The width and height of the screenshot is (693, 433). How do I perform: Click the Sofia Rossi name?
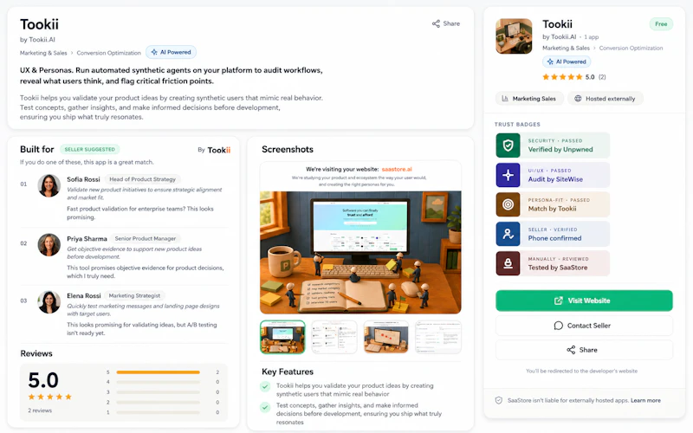click(x=83, y=179)
